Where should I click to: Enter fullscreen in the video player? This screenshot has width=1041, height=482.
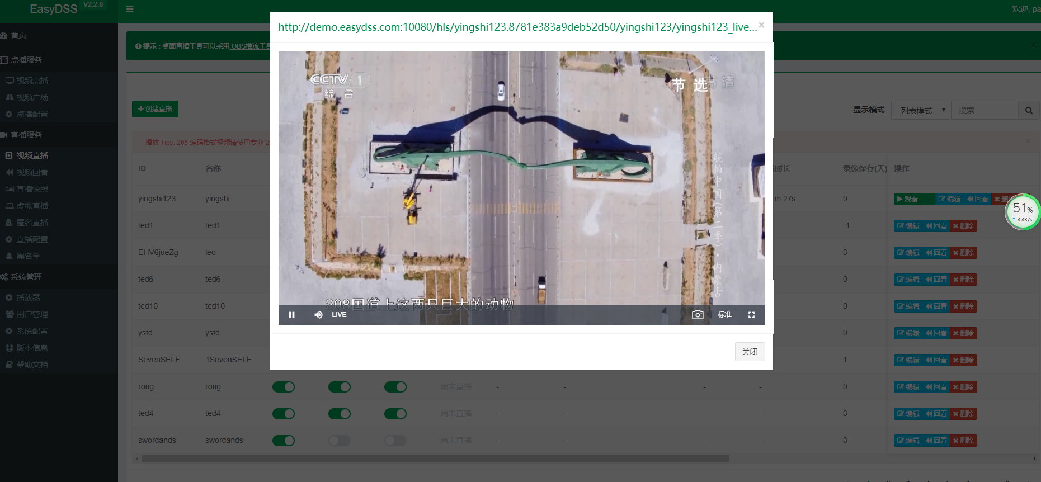751,315
